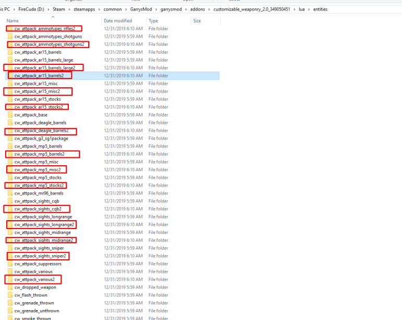Select folder icon of cw_attpack_sights_midrange
The image size is (402, 320).
10,233
